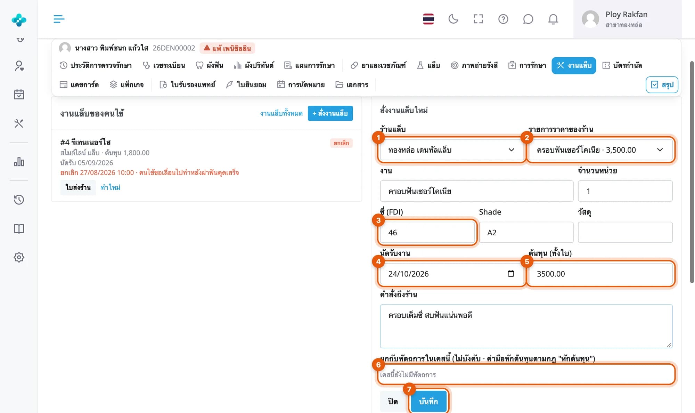Image resolution: width=695 pixels, height=413 pixels.
Task: Switch language via Thai flag
Action: [x=428, y=19]
